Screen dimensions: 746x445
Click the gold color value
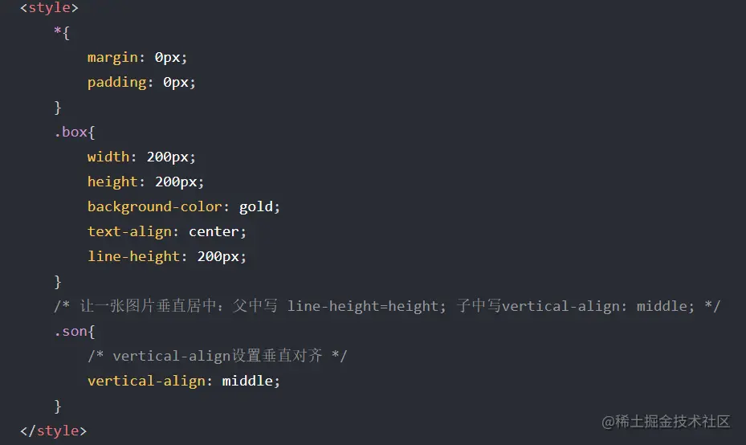coord(256,207)
